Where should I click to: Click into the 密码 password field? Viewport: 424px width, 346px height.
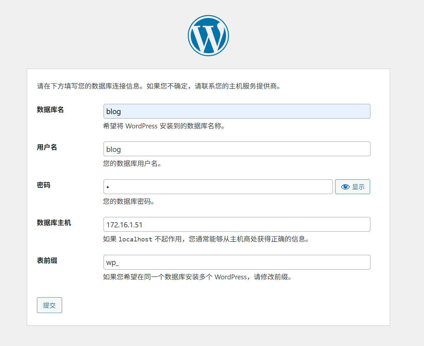tap(218, 187)
